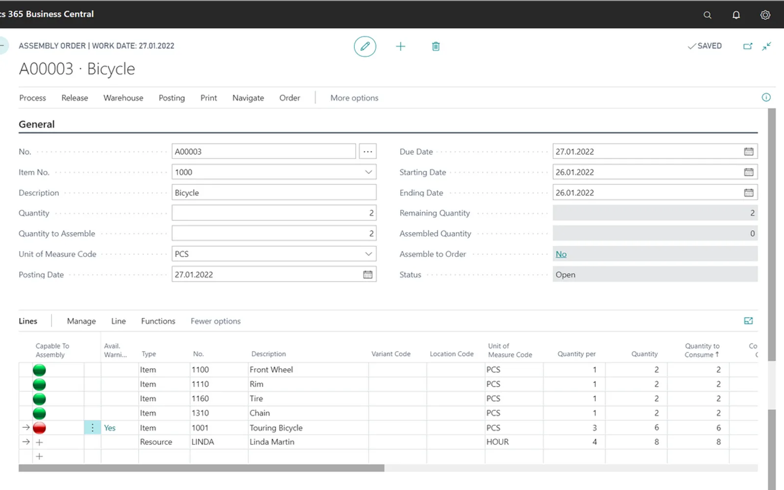
Task: Toggle edit mode with pencil icon
Action: tap(365, 46)
